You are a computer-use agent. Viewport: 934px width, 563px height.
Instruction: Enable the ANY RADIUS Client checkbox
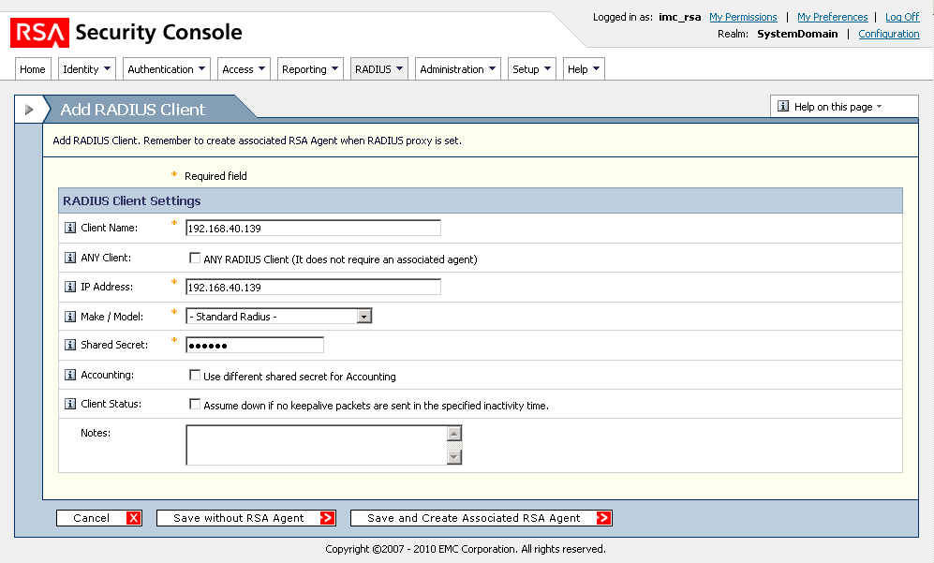click(195, 258)
